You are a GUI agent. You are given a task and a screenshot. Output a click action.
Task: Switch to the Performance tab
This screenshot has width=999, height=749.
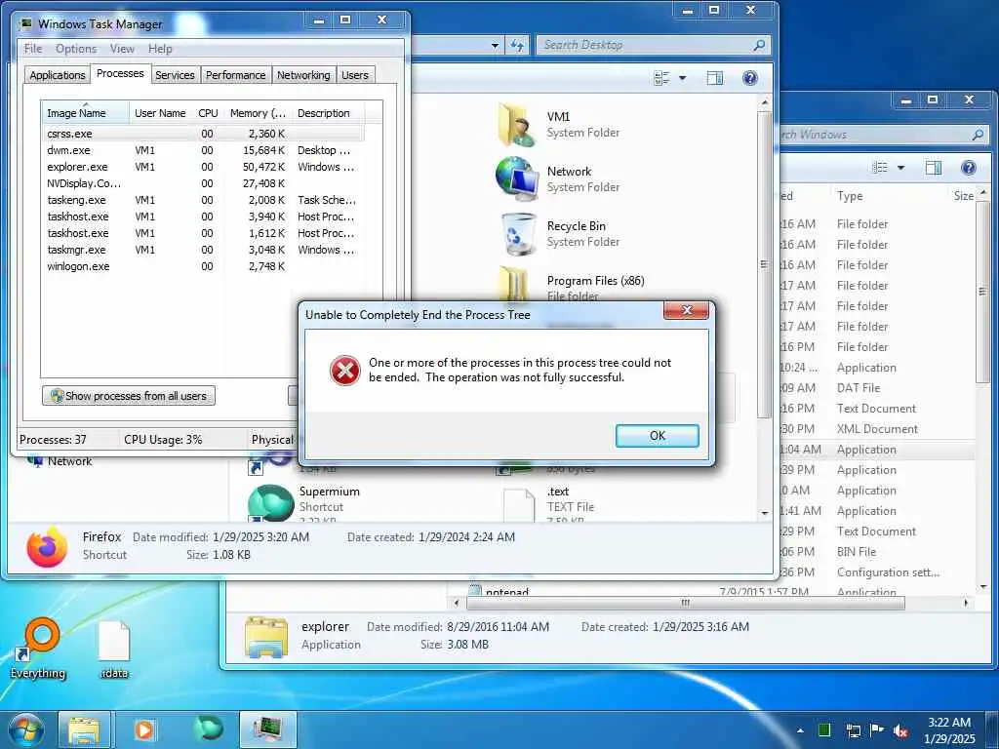pyautogui.click(x=236, y=75)
